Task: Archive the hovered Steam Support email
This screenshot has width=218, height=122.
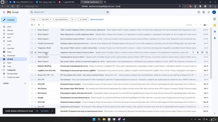Action: 193,53
